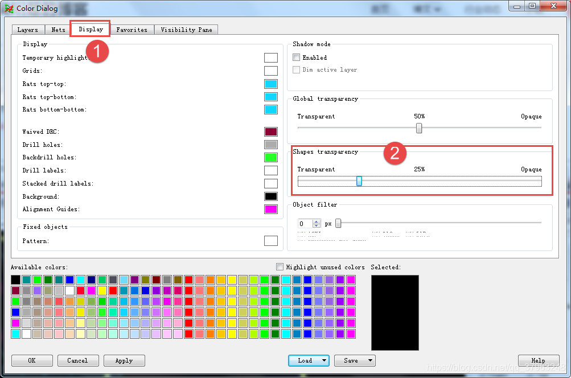The image size is (571, 378).
Task: Click the Waived DRC color box
Action: [270, 132]
